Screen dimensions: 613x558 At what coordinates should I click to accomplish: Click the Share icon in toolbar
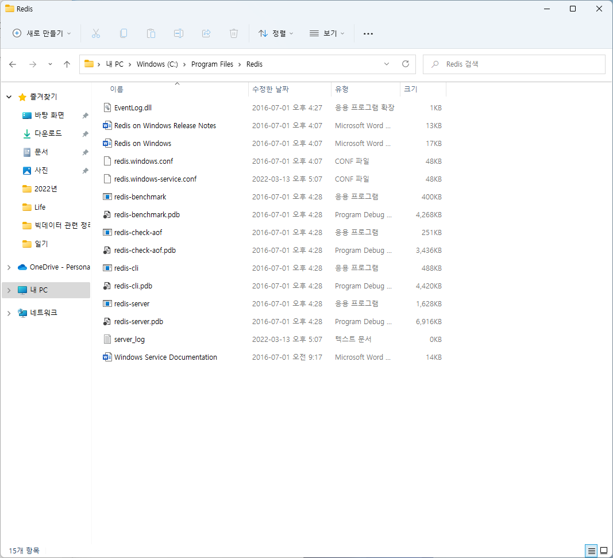click(206, 34)
